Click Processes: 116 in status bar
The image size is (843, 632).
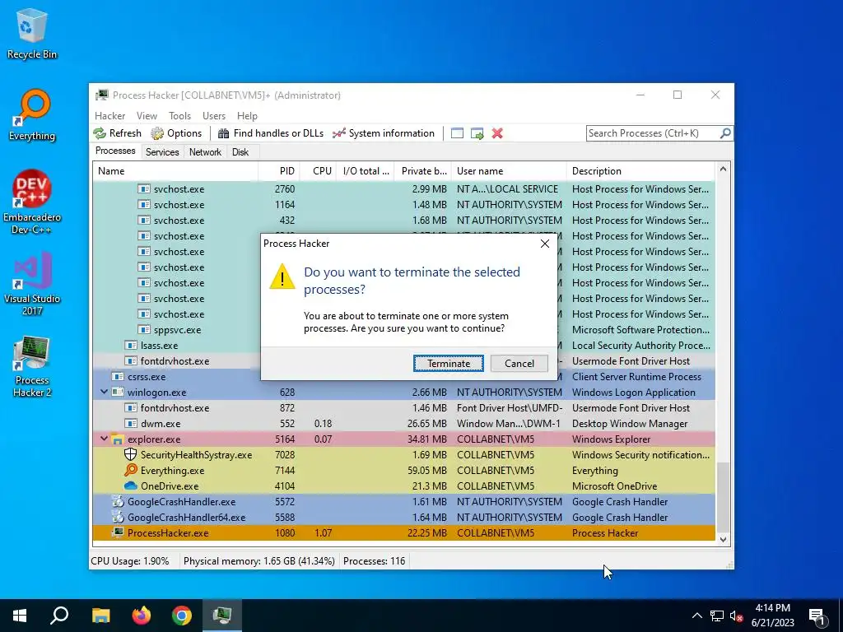pos(375,561)
